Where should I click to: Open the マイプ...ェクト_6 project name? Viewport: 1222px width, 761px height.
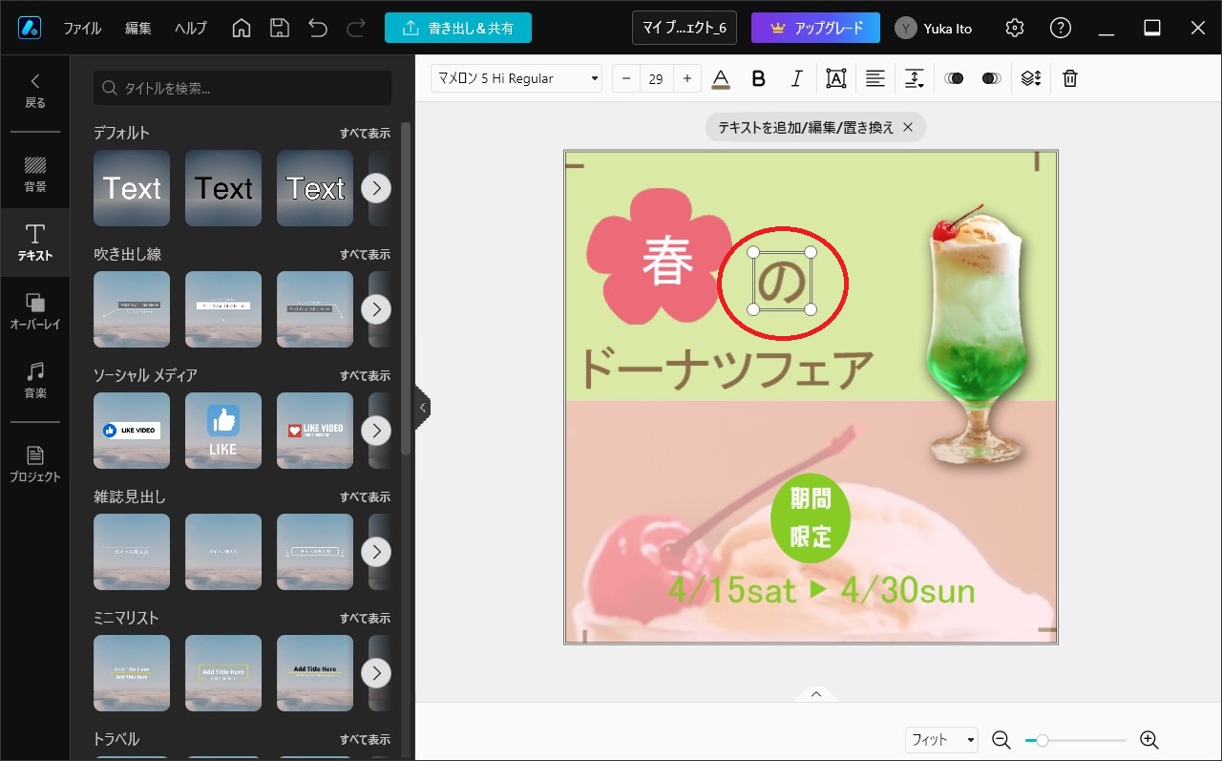(x=685, y=28)
